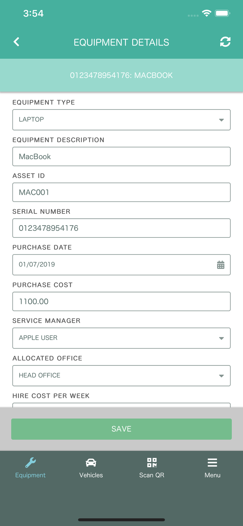Edit the Purchase Cost field 1100.00
The width and height of the screenshot is (243, 526).
121,301
